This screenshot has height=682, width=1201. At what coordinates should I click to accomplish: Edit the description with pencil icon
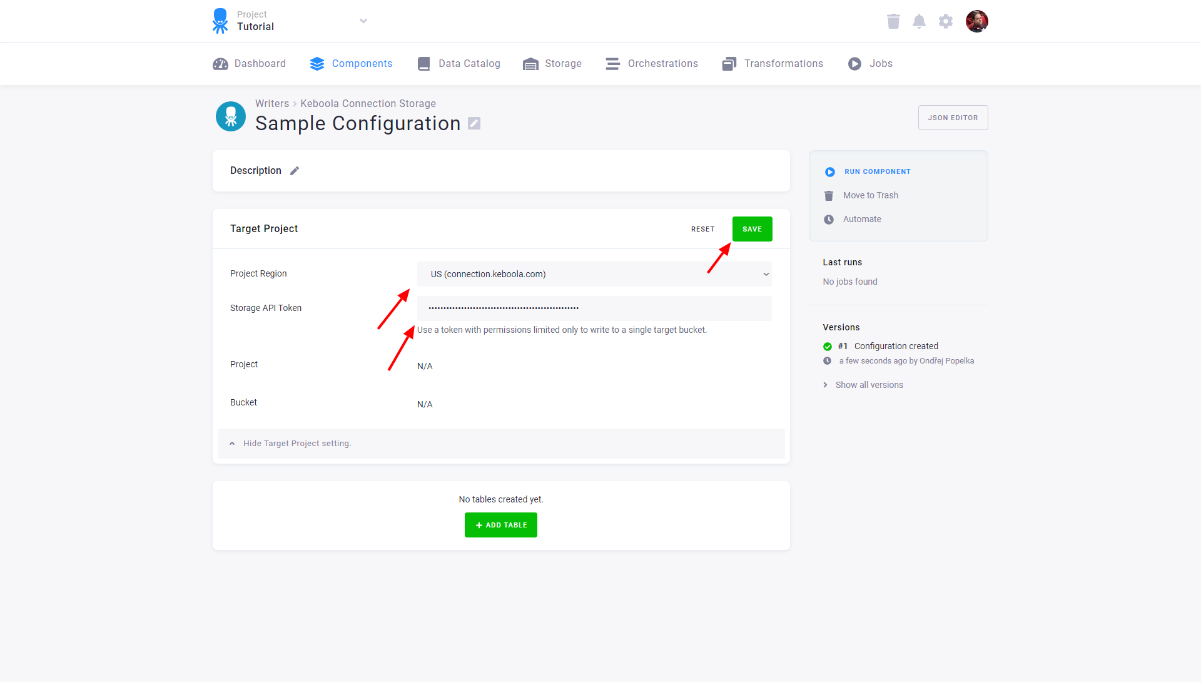click(x=295, y=171)
